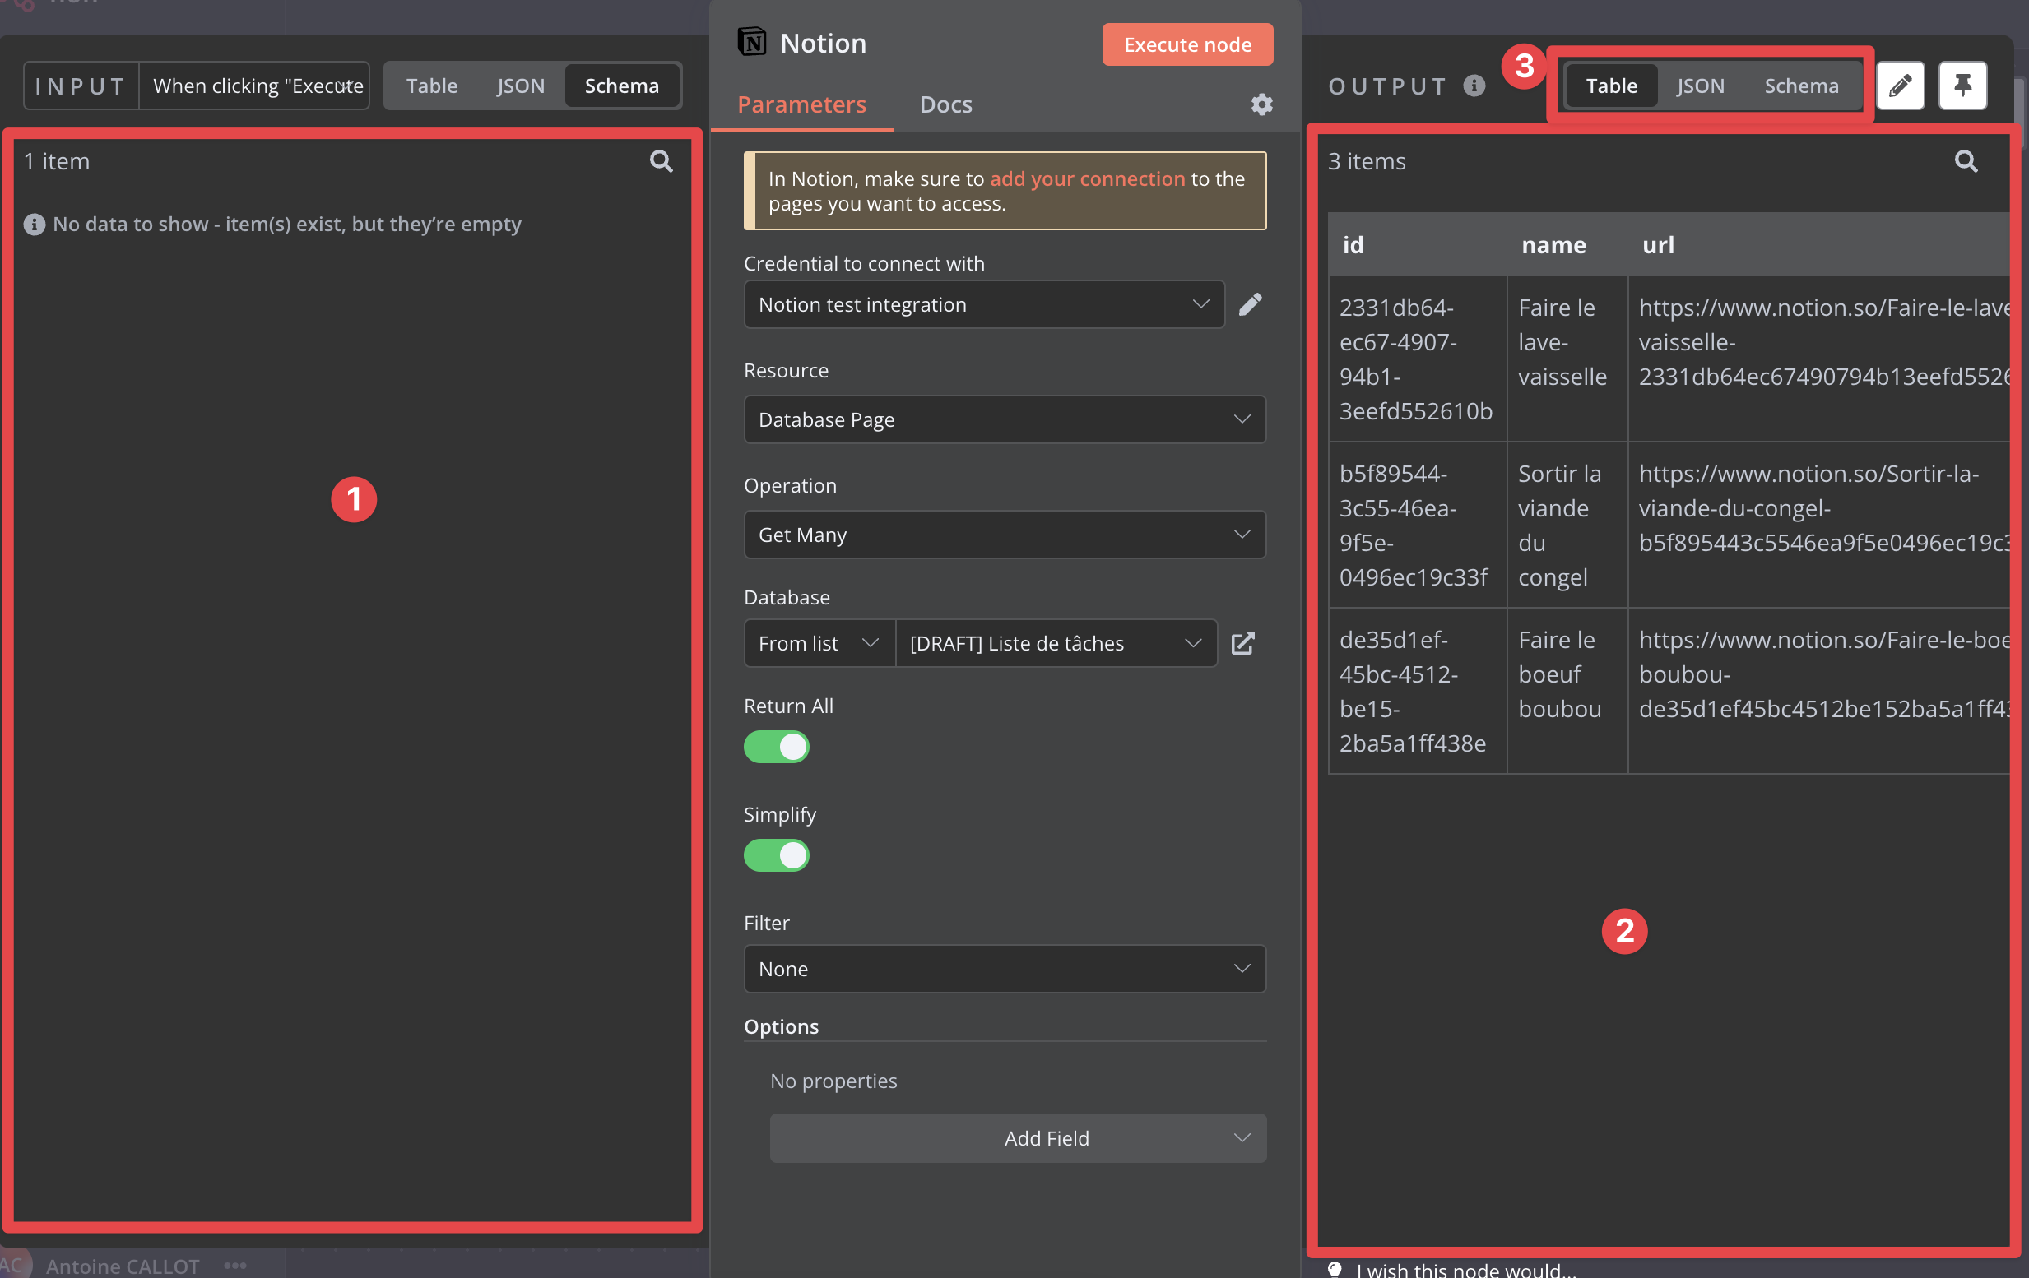Screen dimensions: 2029x1278
Task: Switch to the Docs tab
Action: coord(945,104)
